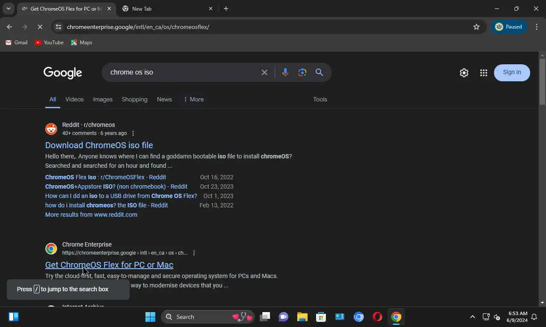Open More results from www.reddit.com
546x327 pixels.
91,215
